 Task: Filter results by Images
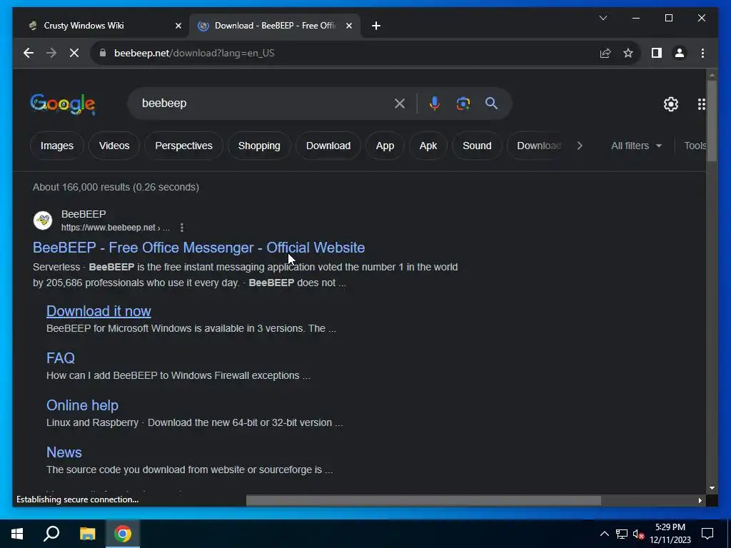click(57, 146)
